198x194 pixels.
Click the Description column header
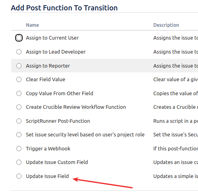point(166,25)
